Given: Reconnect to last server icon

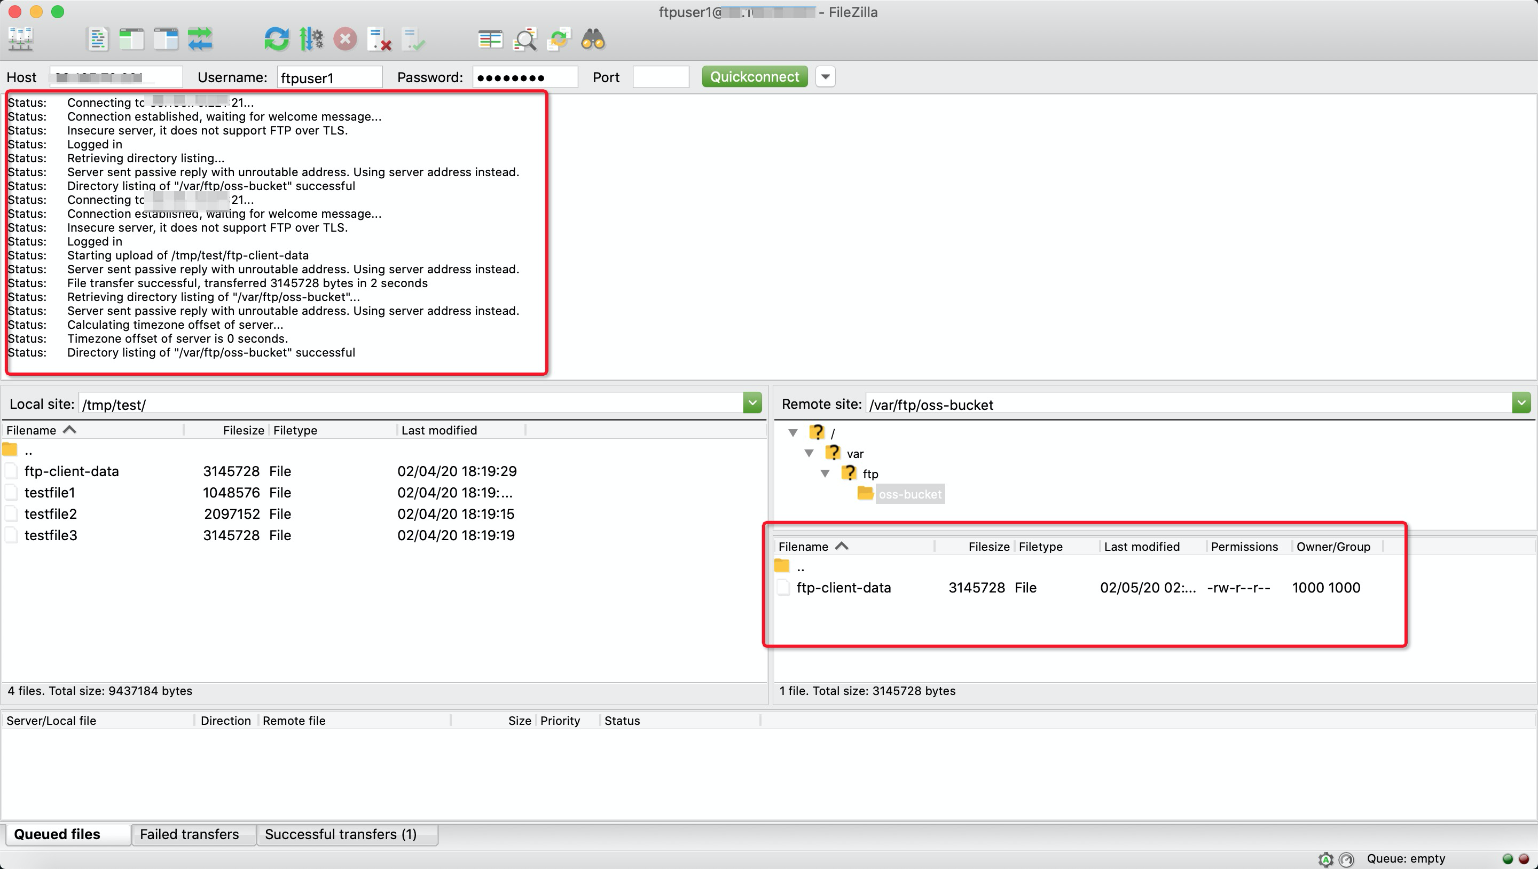Looking at the screenshot, I should 413,39.
